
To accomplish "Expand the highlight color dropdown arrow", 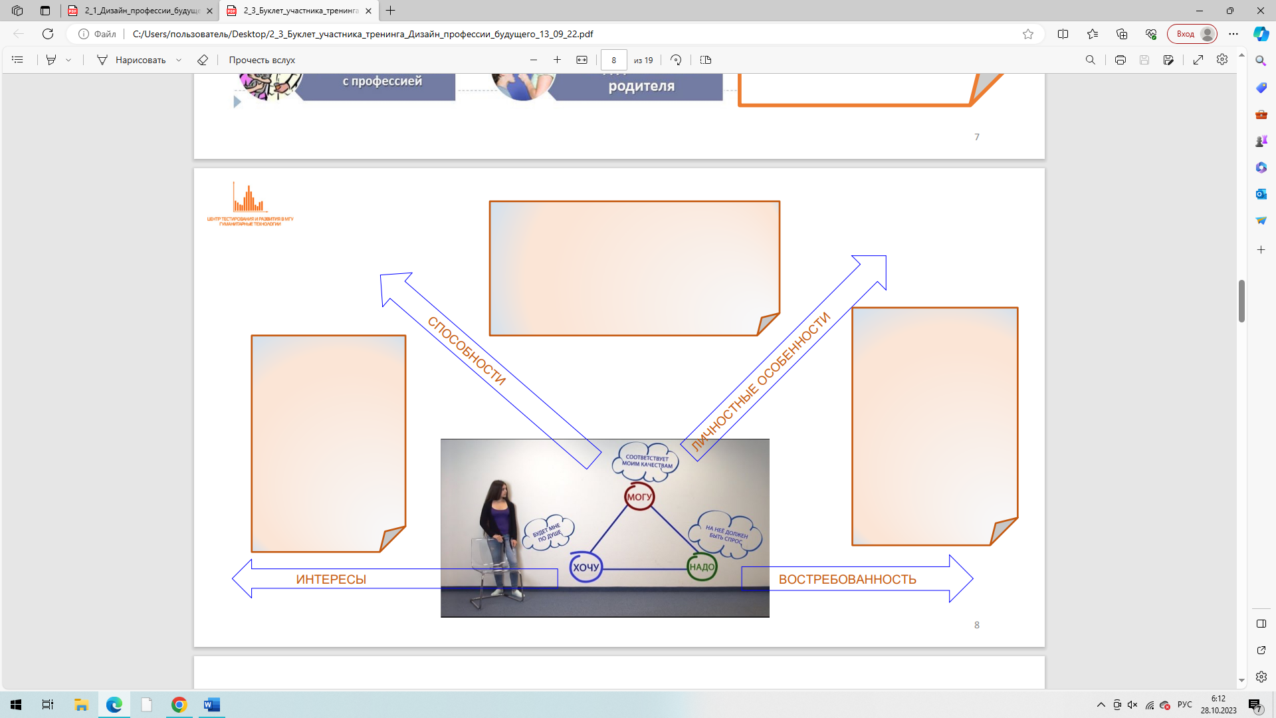I will tap(68, 60).
